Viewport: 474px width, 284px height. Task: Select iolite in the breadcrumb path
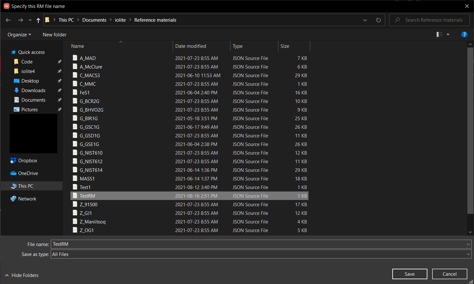pos(120,20)
